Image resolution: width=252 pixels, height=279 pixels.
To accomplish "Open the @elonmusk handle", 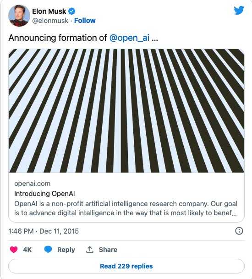I will pos(50,21).
